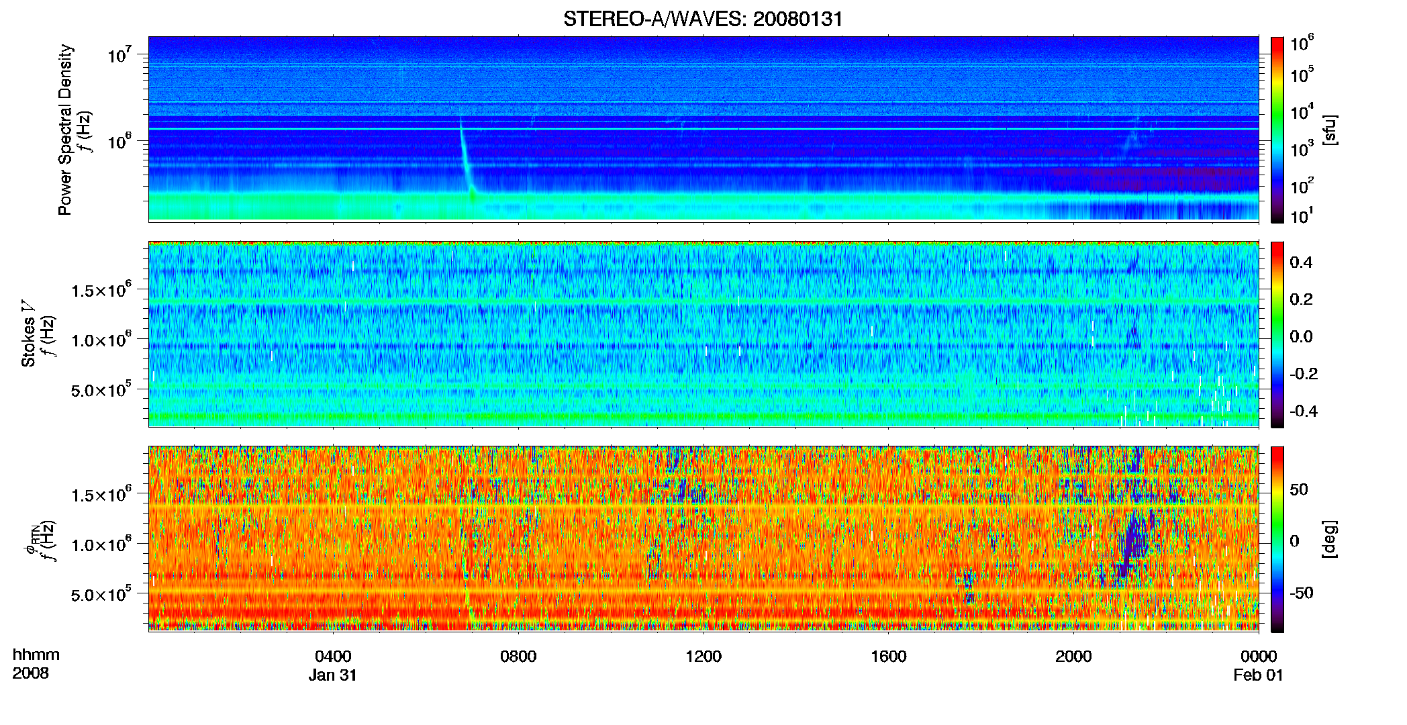Click the 0.0 label on the Stokes colorbar
Screen dimensions: 1407x725
(x=1301, y=336)
